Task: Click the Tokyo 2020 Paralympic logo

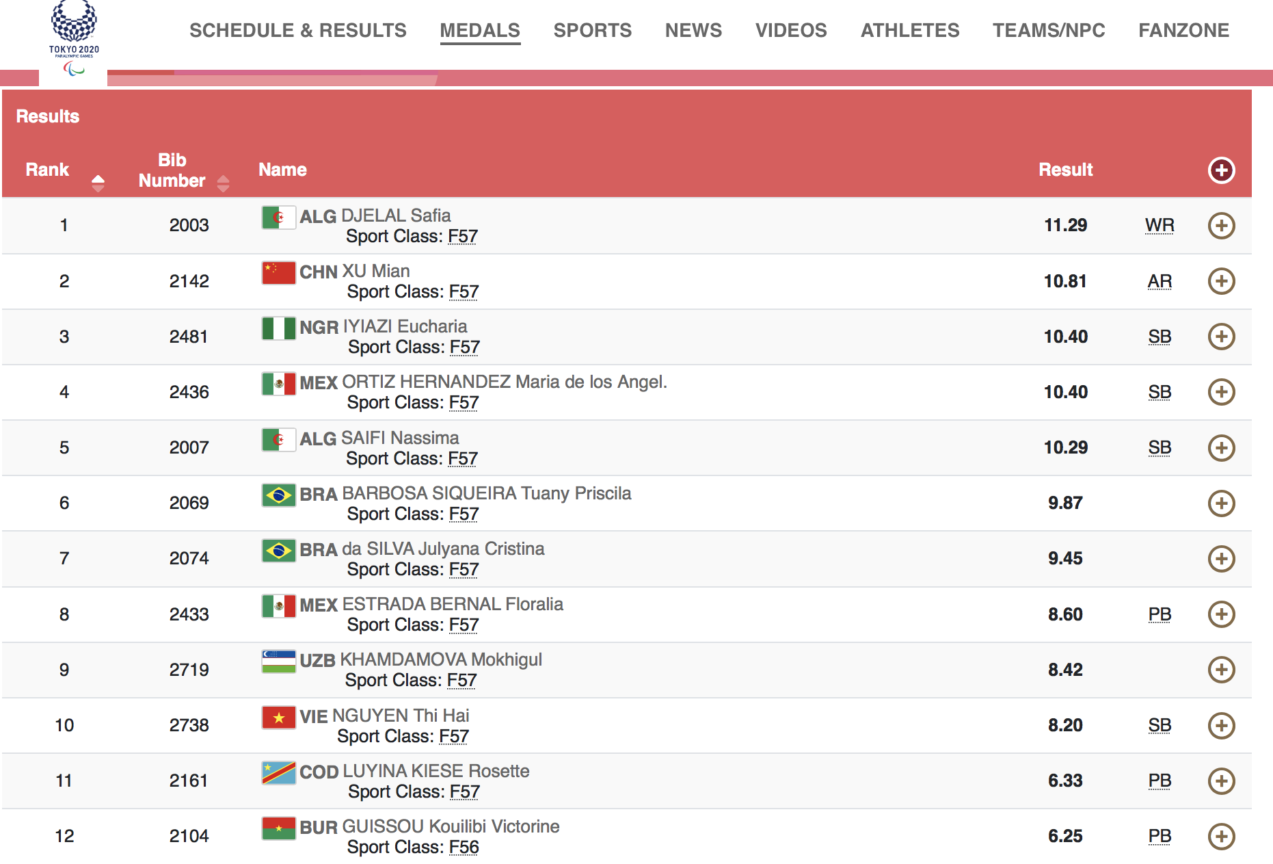Action: (x=74, y=39)
